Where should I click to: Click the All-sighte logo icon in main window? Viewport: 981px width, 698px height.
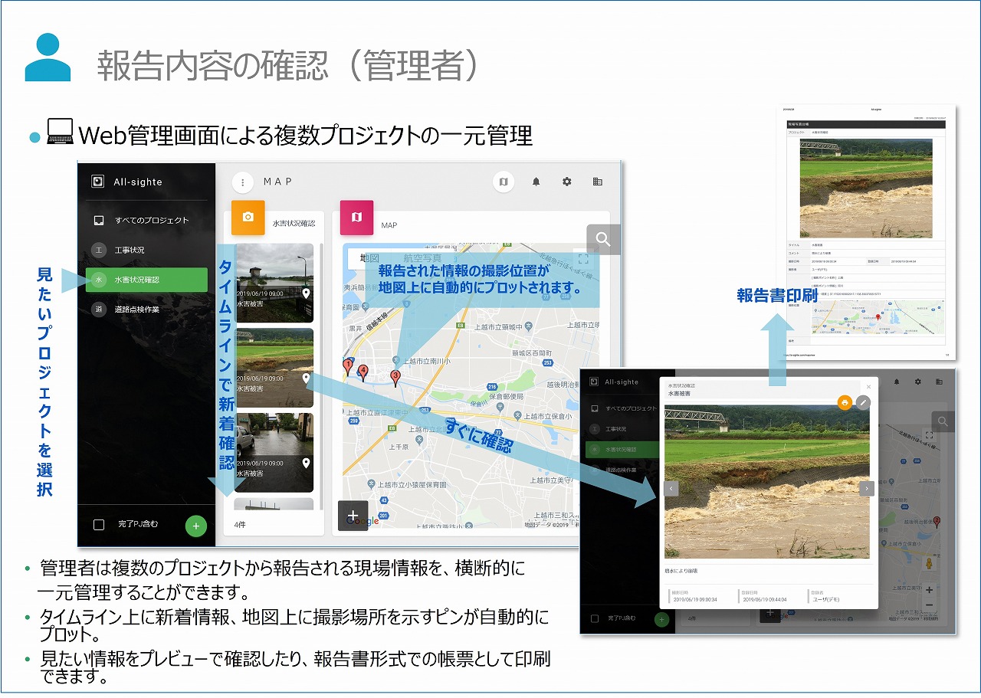point(97,182)
